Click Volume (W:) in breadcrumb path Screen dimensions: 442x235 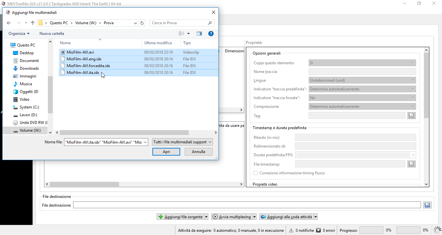click(x=86, y=23)
